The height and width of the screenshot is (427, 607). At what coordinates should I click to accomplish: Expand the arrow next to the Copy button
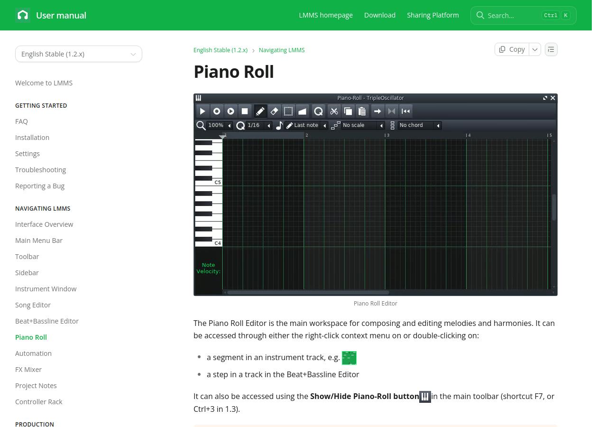pyautogui.click(x=535, y=49)
